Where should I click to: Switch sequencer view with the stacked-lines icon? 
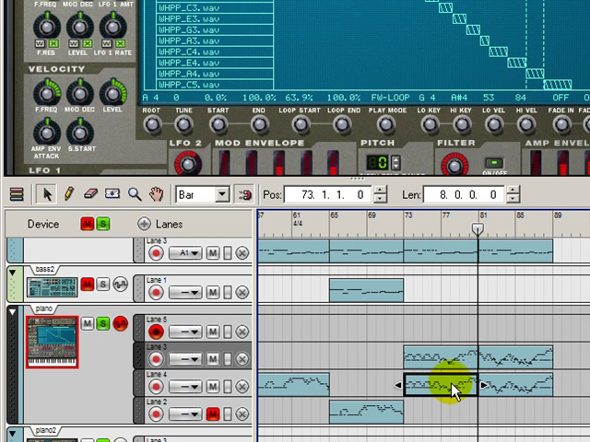(x=17, y=194)
